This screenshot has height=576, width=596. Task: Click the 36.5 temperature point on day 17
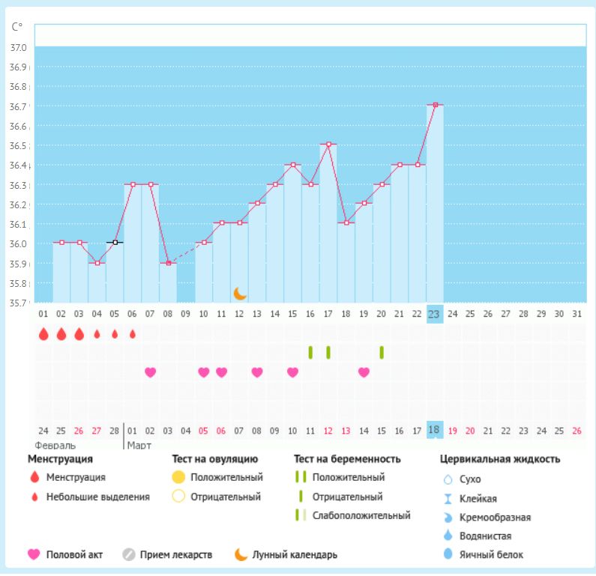[329, 145]
